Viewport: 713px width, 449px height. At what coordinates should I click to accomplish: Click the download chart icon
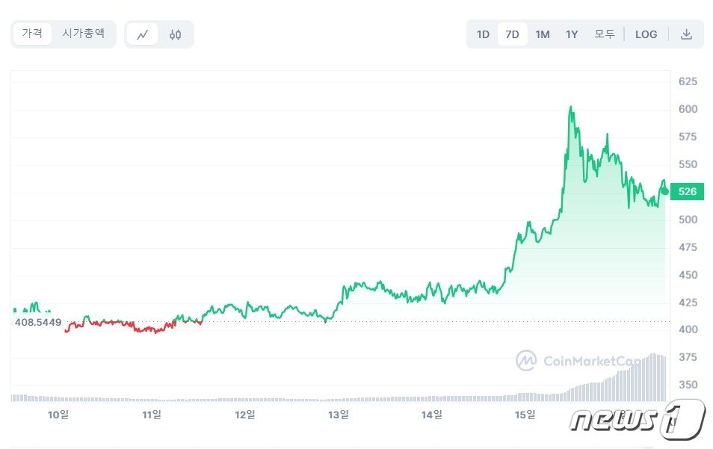coord(686,34)
